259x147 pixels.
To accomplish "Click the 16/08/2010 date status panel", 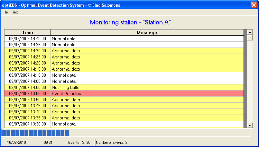I will [16, 143].
